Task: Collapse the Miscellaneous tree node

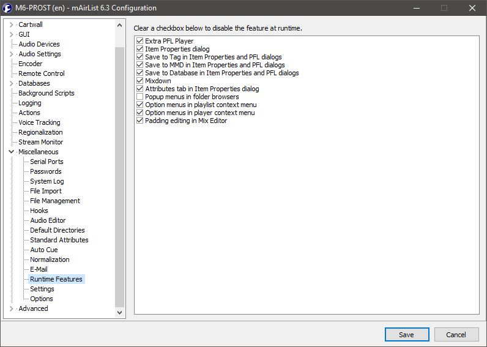Action: (x=11, y=152)
